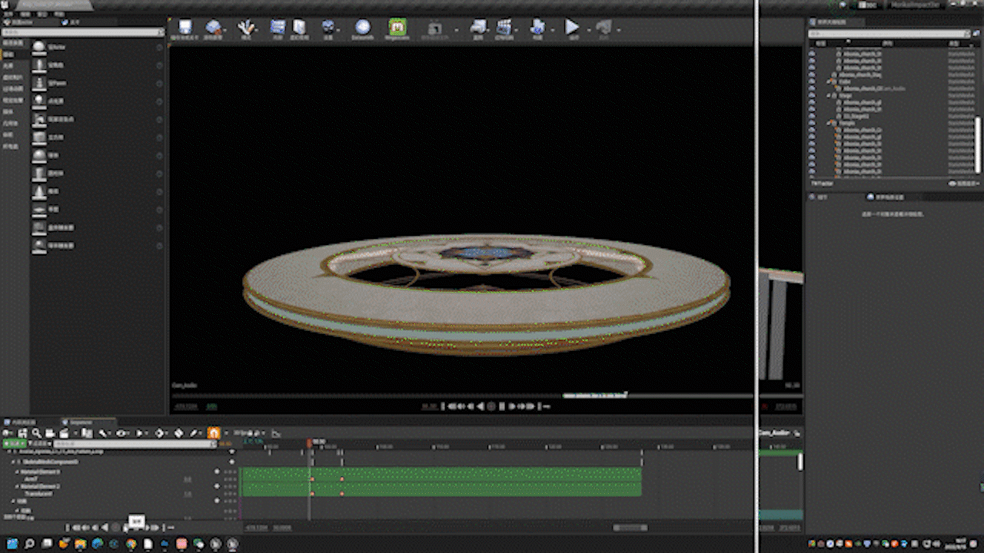Open the Cinematics clapperboard toolbar icon
Viewport: 984px width, 553px height.
point(504,28)
